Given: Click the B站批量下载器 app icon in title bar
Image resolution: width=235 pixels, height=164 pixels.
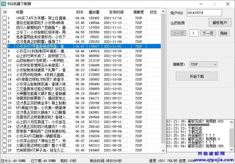Looking at the screenshot, I should 4,4.
